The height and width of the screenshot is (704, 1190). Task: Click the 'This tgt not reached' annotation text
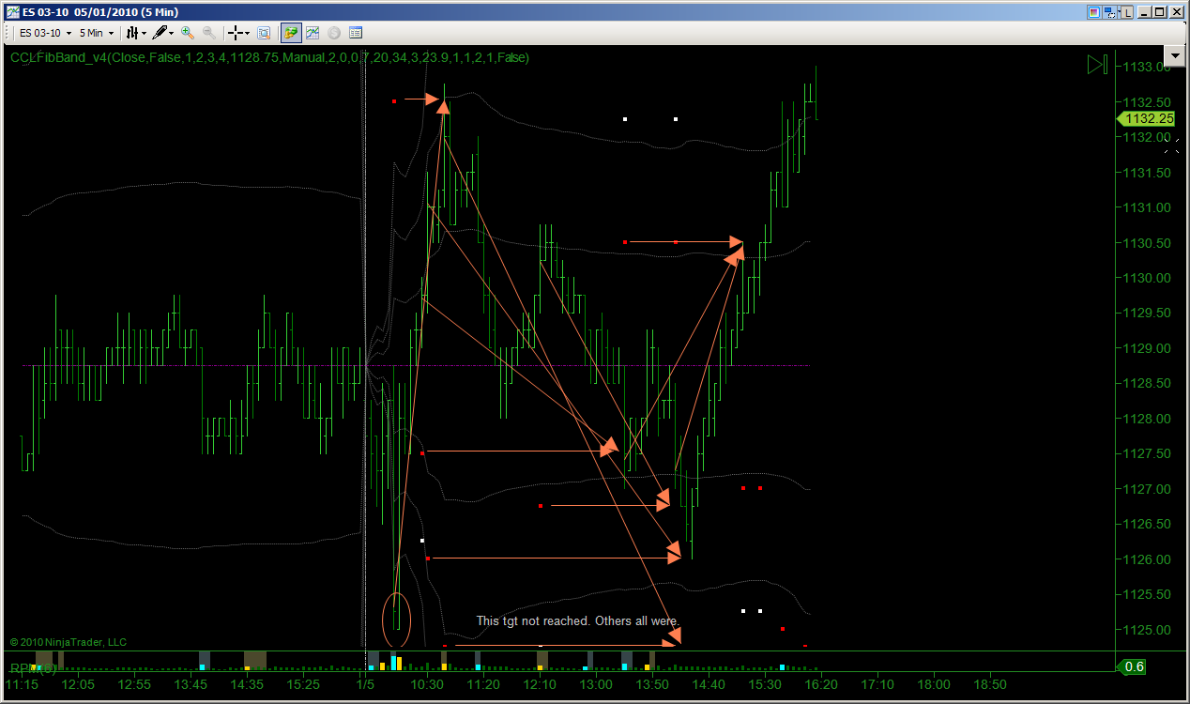pyautogui.click(x=577, y=620)
